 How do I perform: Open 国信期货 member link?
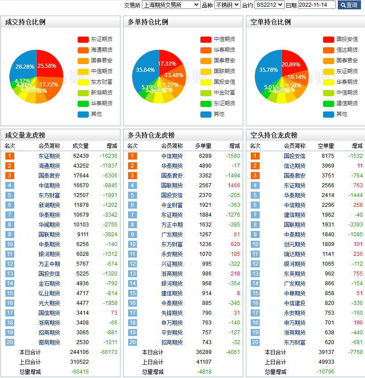[x=49, y=313]
